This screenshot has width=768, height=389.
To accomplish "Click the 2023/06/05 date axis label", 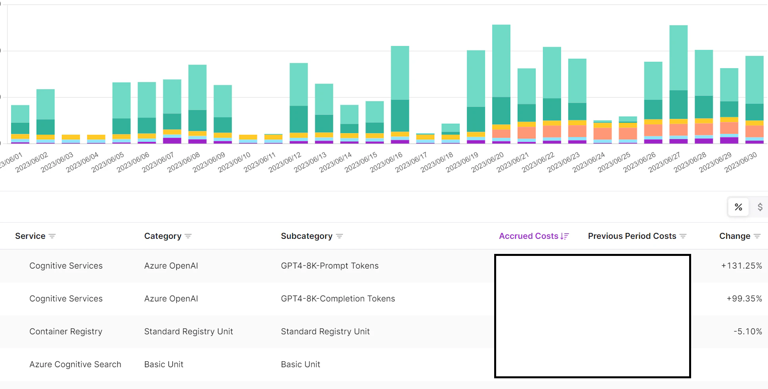I will (108, 162).
